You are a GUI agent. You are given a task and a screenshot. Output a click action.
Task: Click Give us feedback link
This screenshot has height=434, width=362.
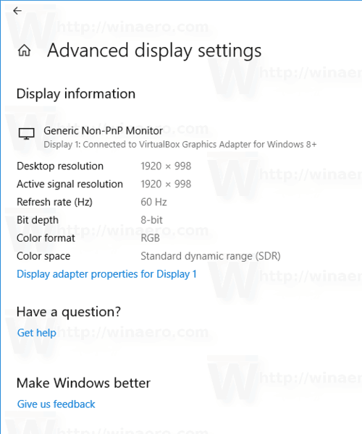pyautogui.click(x=56, y=404)
